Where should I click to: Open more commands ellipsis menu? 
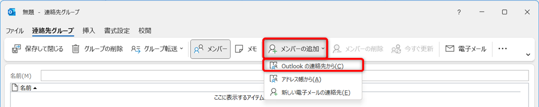pyautogui.click(x=502, y=49)
